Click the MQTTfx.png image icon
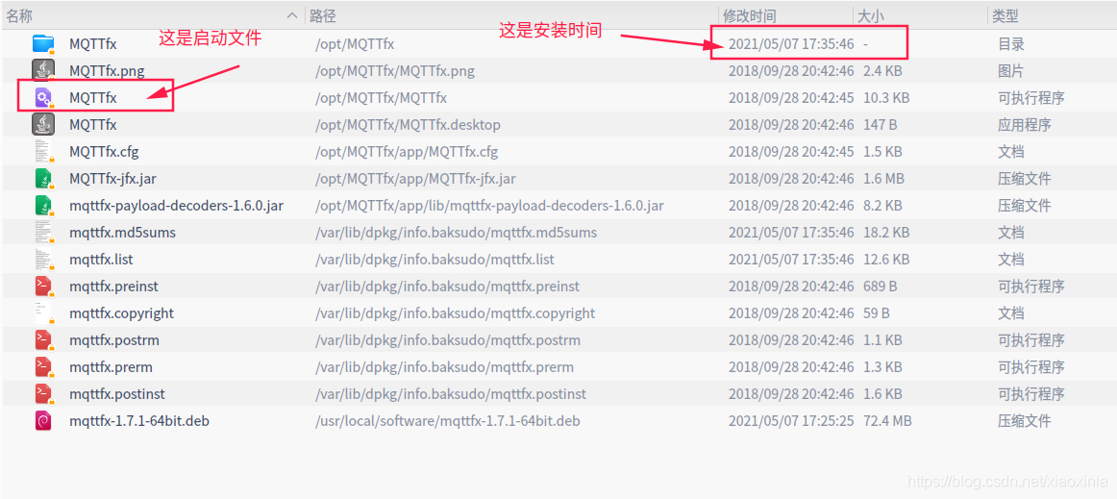Viewport: 1117px width, 499px height. [x=43, y=70]
